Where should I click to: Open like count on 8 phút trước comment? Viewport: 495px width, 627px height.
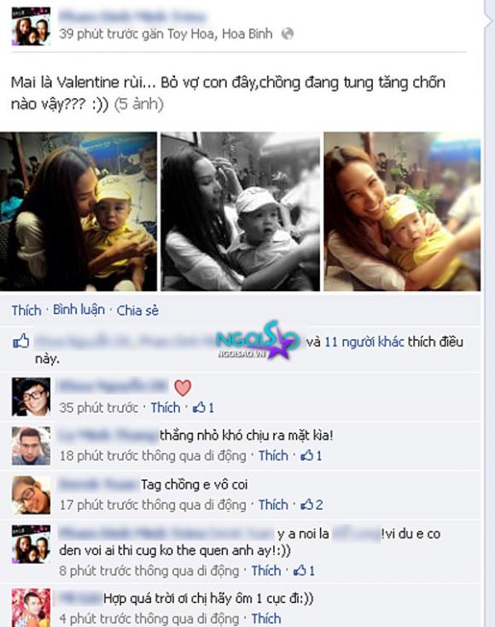(x=304, y=571)
